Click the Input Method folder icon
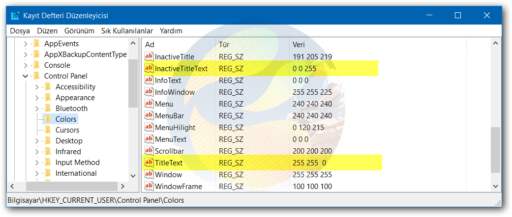Image resolution: width=512 pixels, height=217 pixels. click(x=48, y=163)
